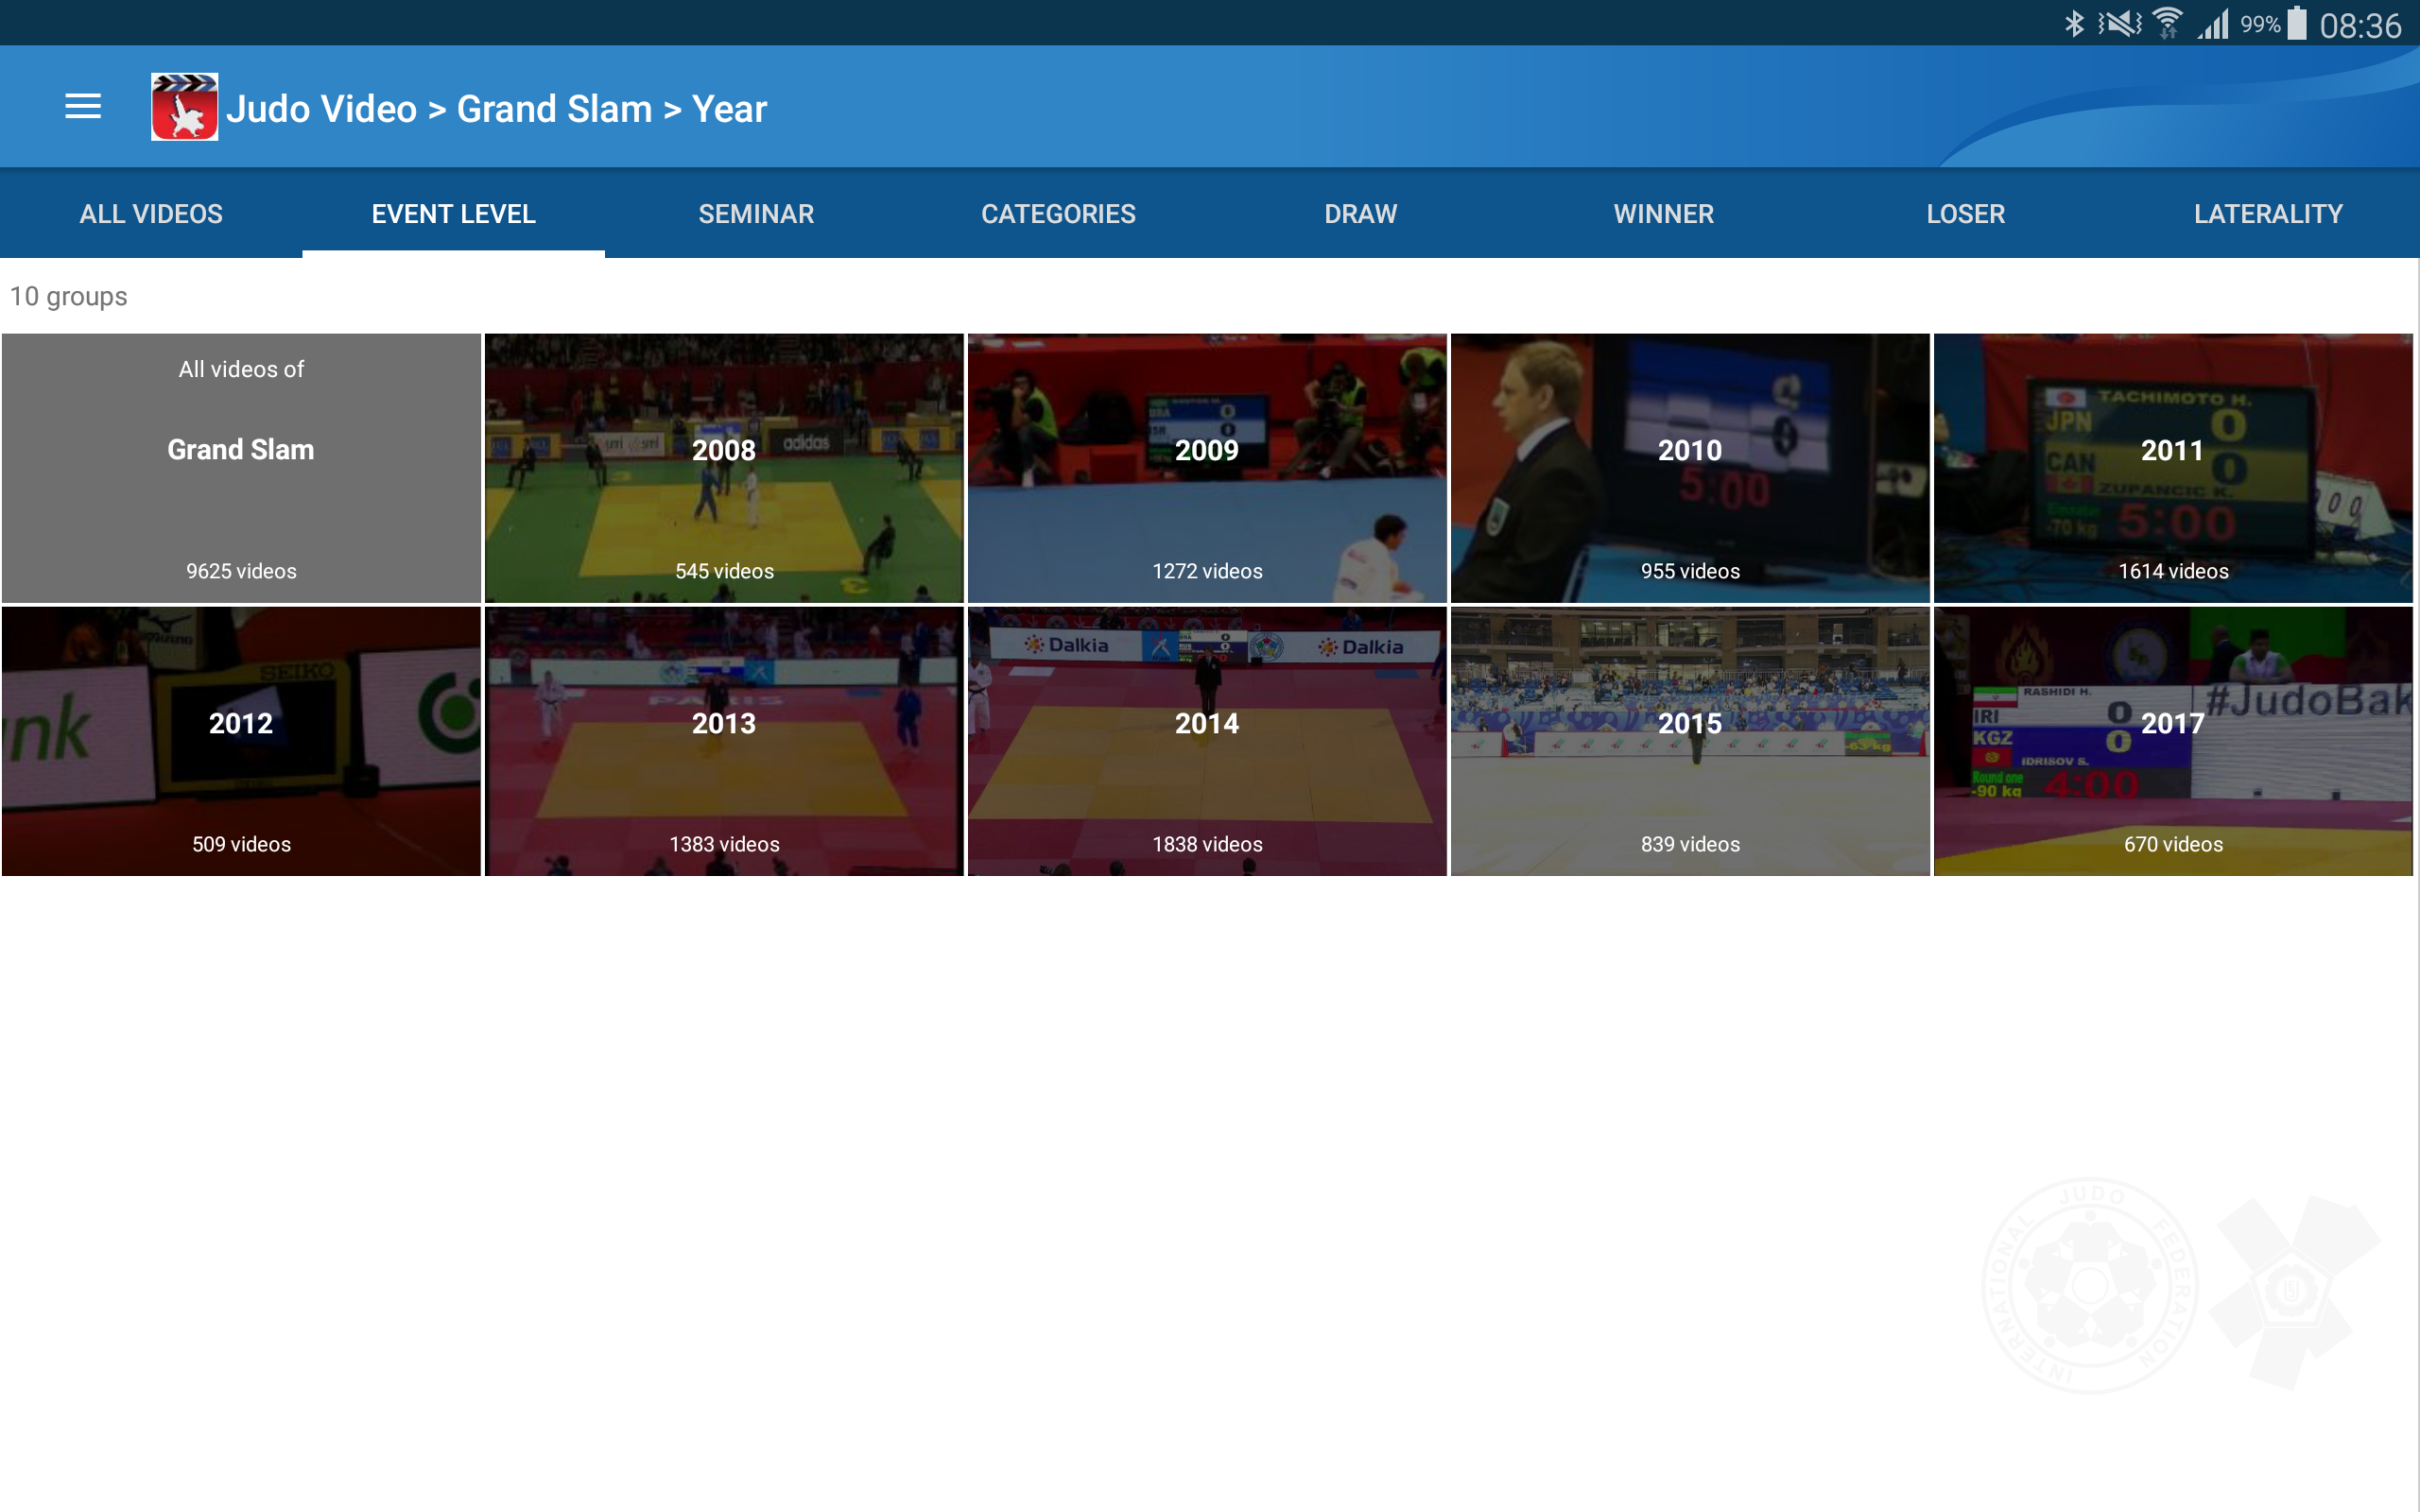Tap the Wi-Fi status icon
Image resolution: width=2420 pixels, height=1512 pixels.
(x=2167, y=23)
